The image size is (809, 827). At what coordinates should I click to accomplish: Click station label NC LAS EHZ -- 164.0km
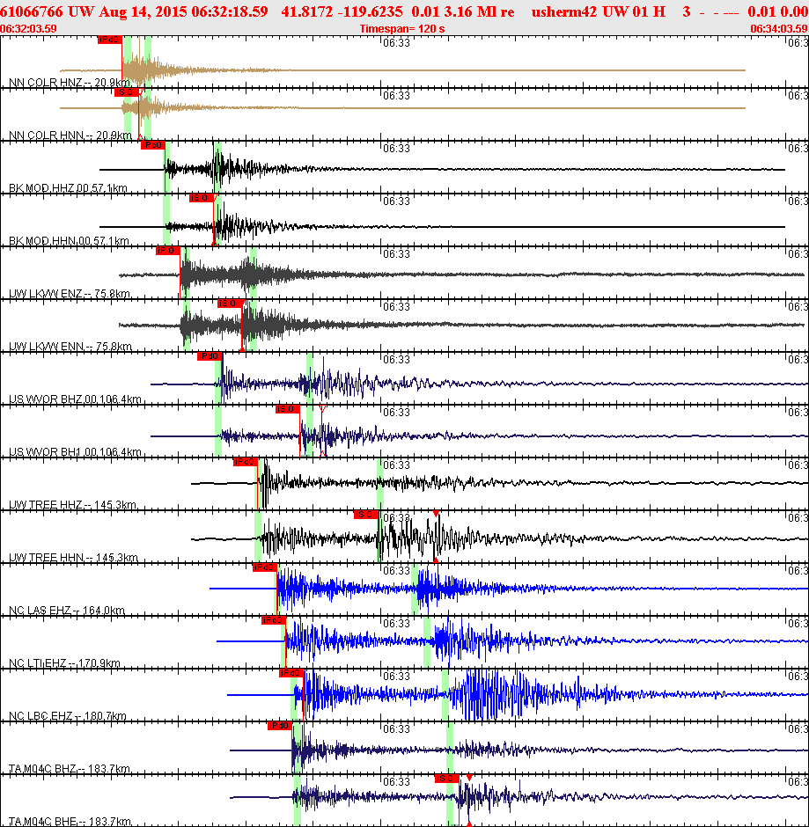[67, 610]
